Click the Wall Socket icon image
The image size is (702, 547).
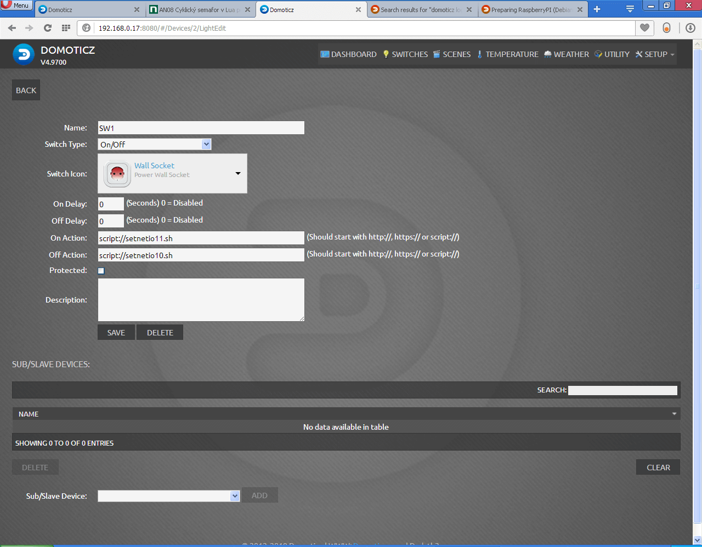[x=117, y=174]
